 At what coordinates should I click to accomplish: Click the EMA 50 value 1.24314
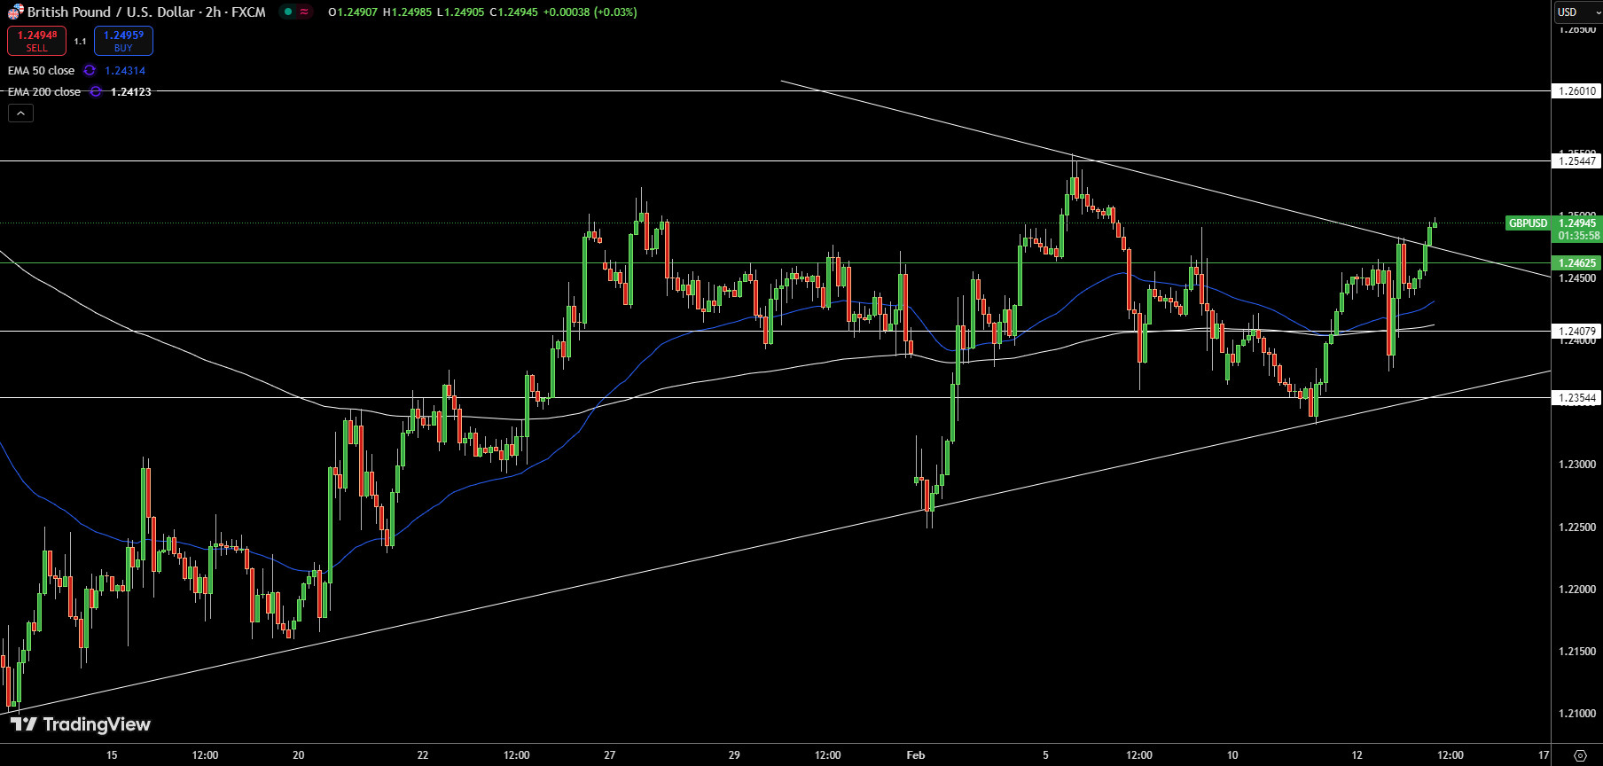point(125,70)
